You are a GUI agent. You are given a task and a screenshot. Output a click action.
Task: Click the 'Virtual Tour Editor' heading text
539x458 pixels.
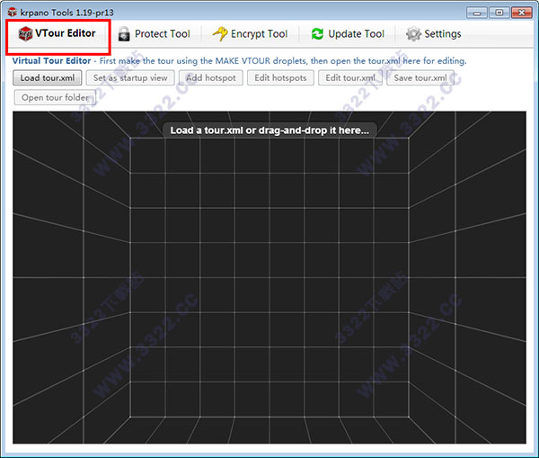(x=51, y=60)
